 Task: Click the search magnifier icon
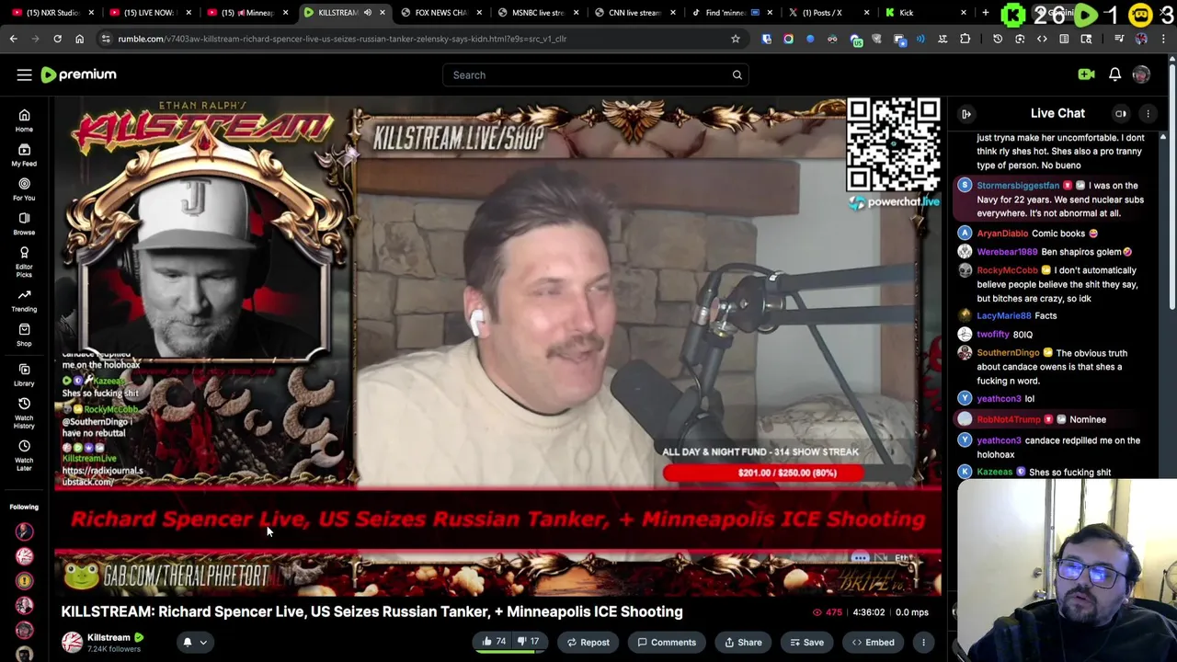[737, 74]
